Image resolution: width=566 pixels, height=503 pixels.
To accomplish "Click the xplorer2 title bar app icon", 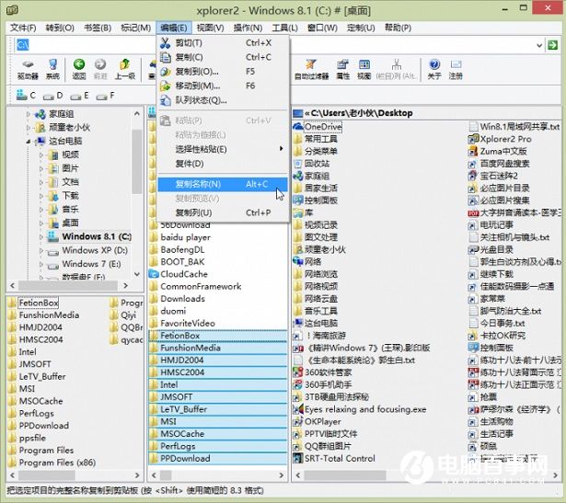I will click(x=12, y=10).
